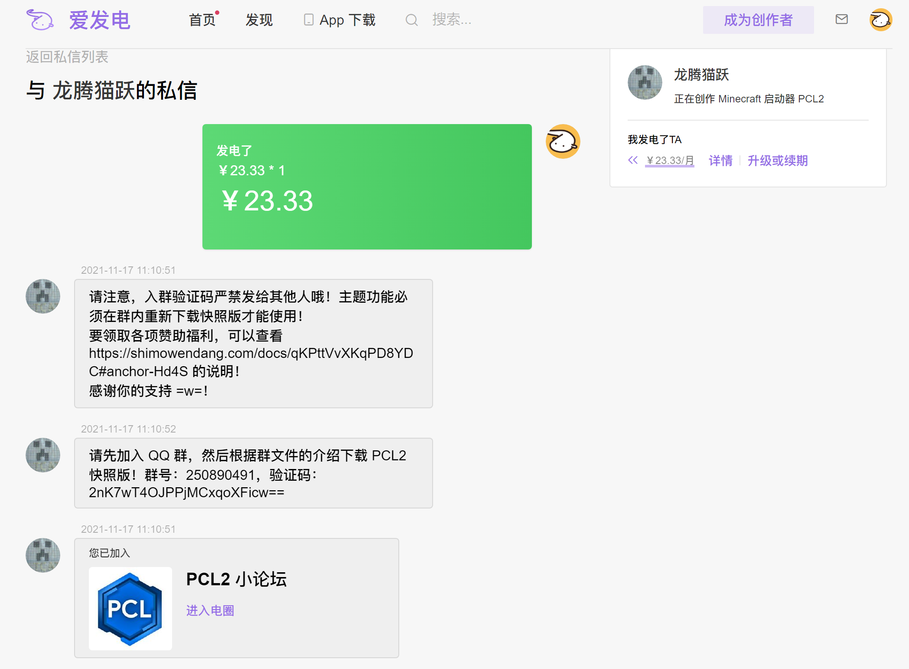Viewport: 909px width, 669px height.
Task: Collapse sponsorship info with the double-chevron arrow
Action: coord(633,160)
